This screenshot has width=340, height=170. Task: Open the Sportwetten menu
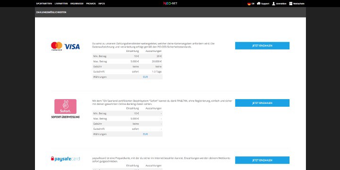tap(44, 4)
